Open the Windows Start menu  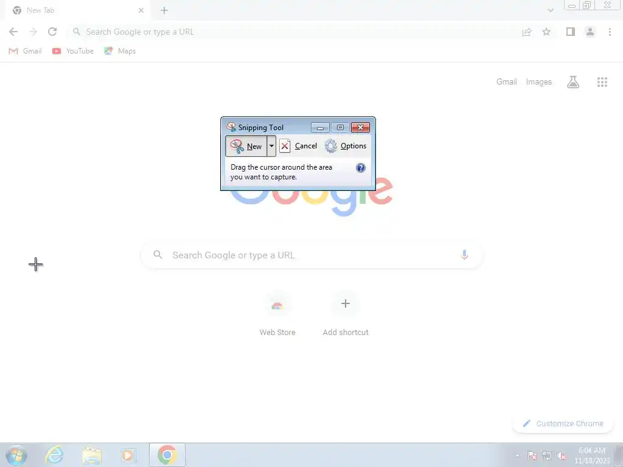click(x=16, y=455)
